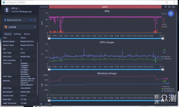
Task: Click the Memory Usage chart title
Action: (107, 73)
